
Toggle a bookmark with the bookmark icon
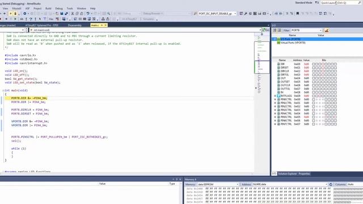[x=298, y=14]
